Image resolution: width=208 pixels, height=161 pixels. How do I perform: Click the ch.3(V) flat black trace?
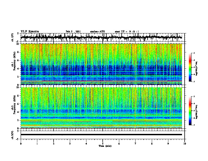[101, 135]
